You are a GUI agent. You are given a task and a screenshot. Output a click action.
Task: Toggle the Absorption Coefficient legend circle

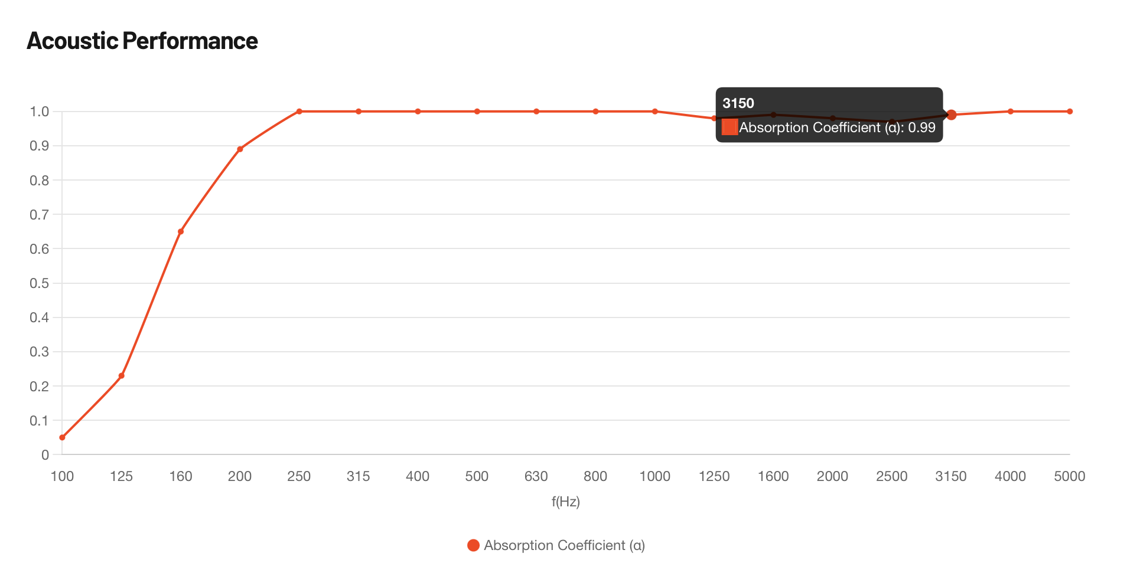[473, 545]
